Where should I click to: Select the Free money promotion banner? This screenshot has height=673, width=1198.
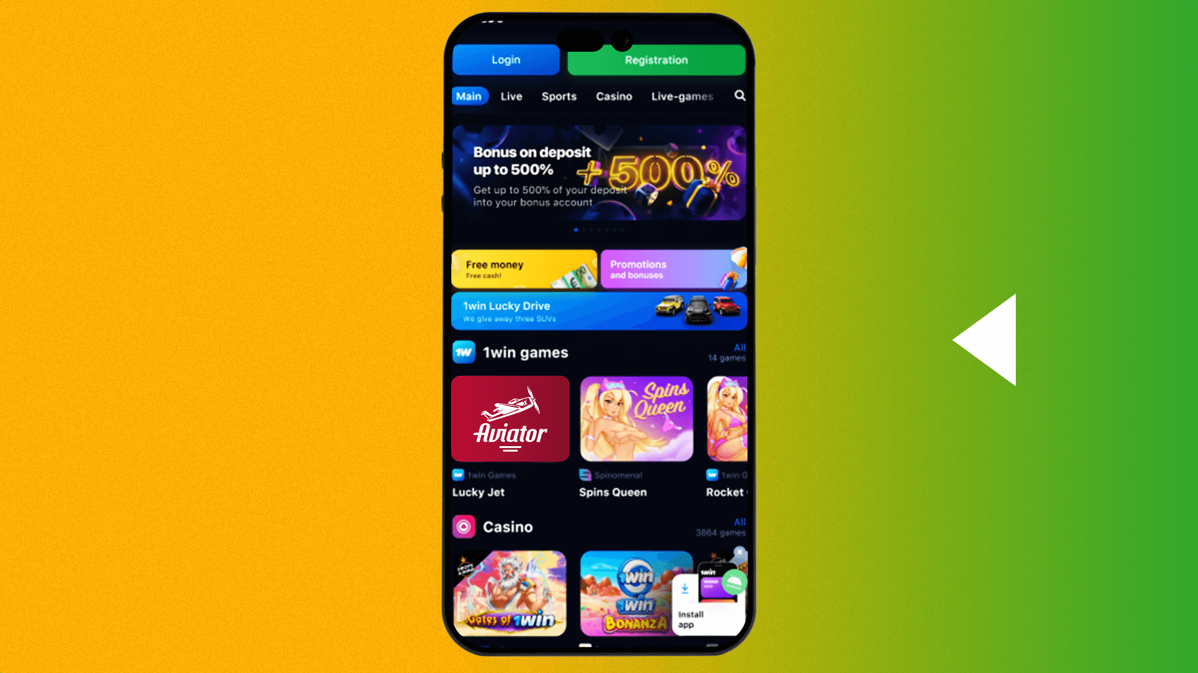(524, 270)
